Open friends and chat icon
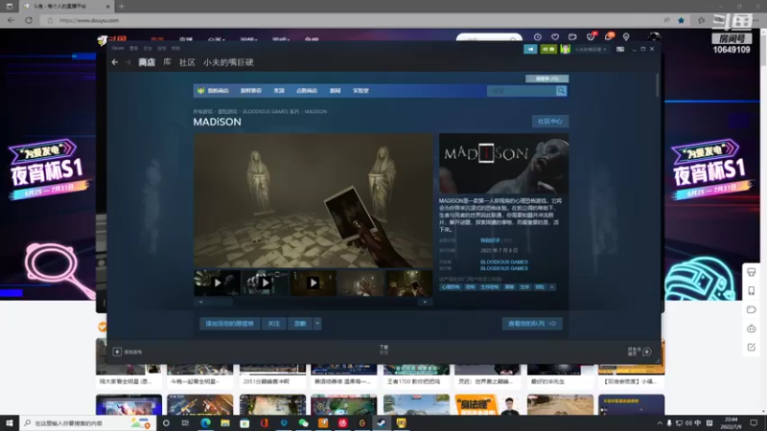Screen dimensions: 767x431 [x=646, y=352]
